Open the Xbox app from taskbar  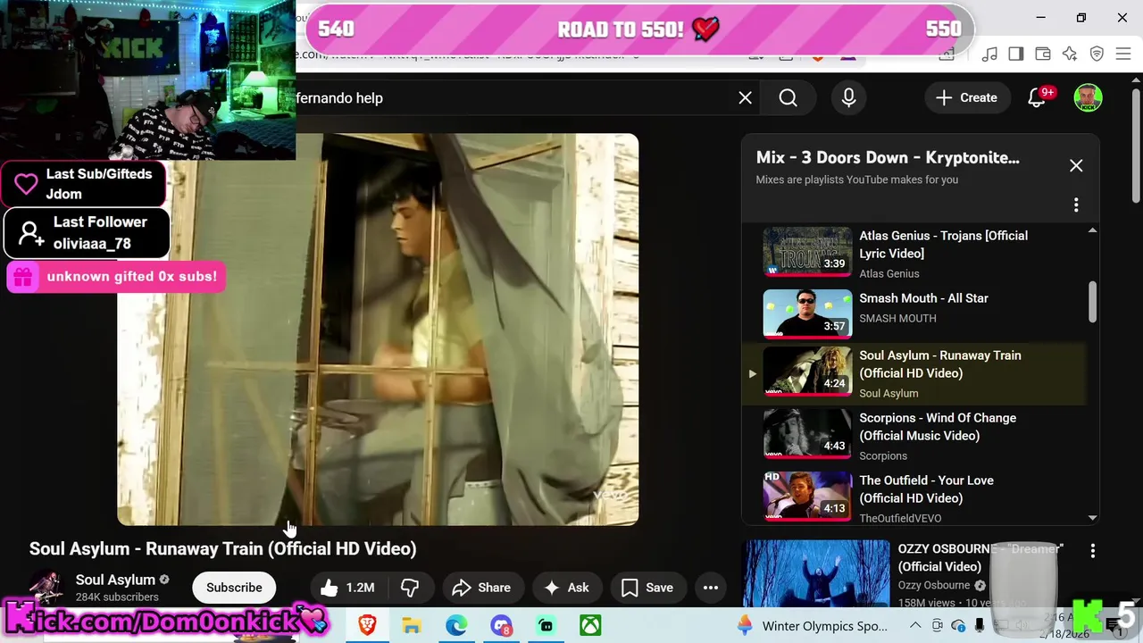tap(590, 625)
